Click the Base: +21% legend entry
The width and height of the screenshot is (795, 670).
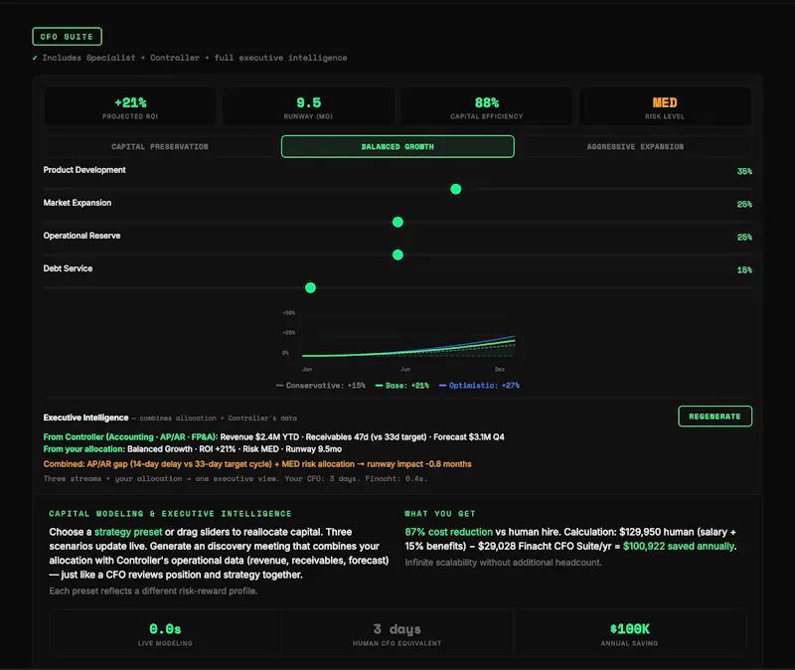(x=402, y=386)
